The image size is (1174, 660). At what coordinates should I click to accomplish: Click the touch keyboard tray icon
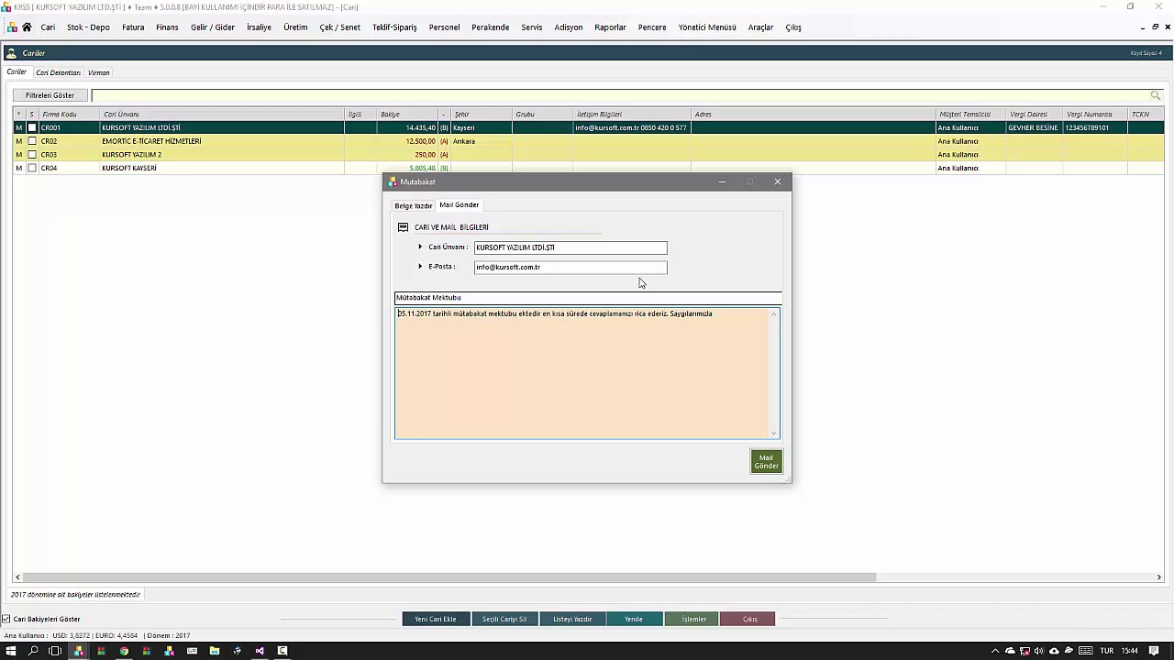pyautogui.click(x=1085, y=651)
